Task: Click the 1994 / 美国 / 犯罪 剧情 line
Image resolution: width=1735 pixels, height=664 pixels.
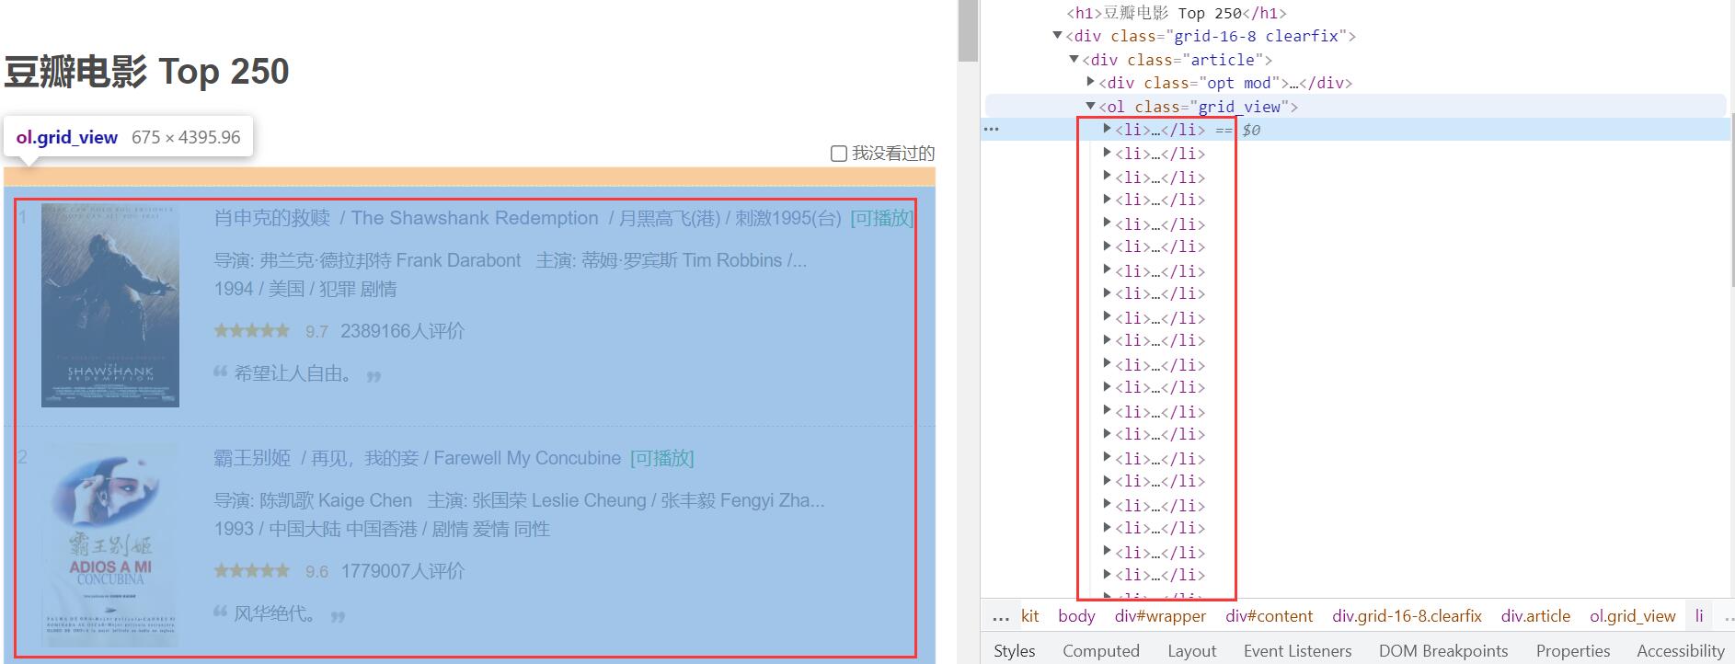Action: (x=305, y=289)
